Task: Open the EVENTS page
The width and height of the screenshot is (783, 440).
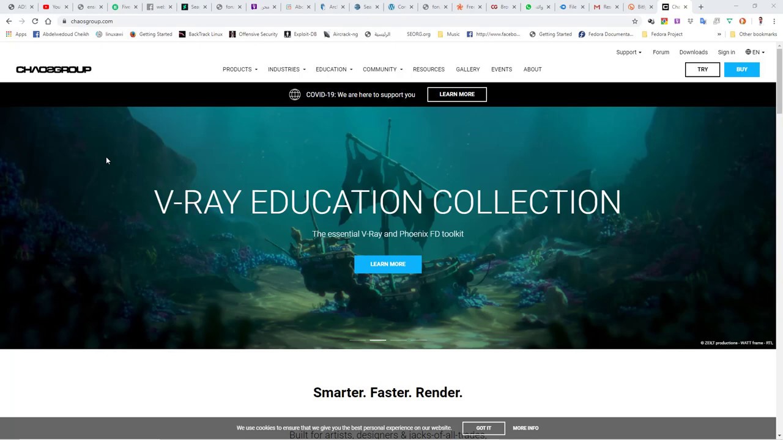Action: pos(502,70)
